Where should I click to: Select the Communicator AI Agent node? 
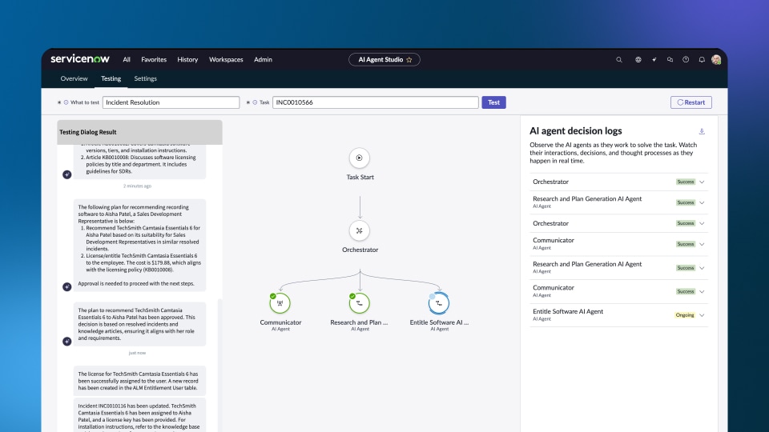tap(280, 303)
